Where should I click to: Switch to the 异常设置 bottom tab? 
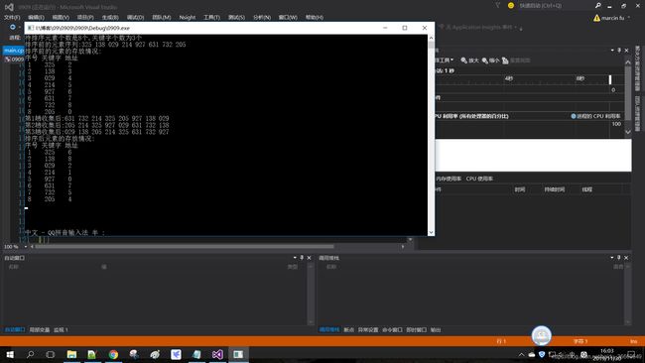click(x=368, y=329)
